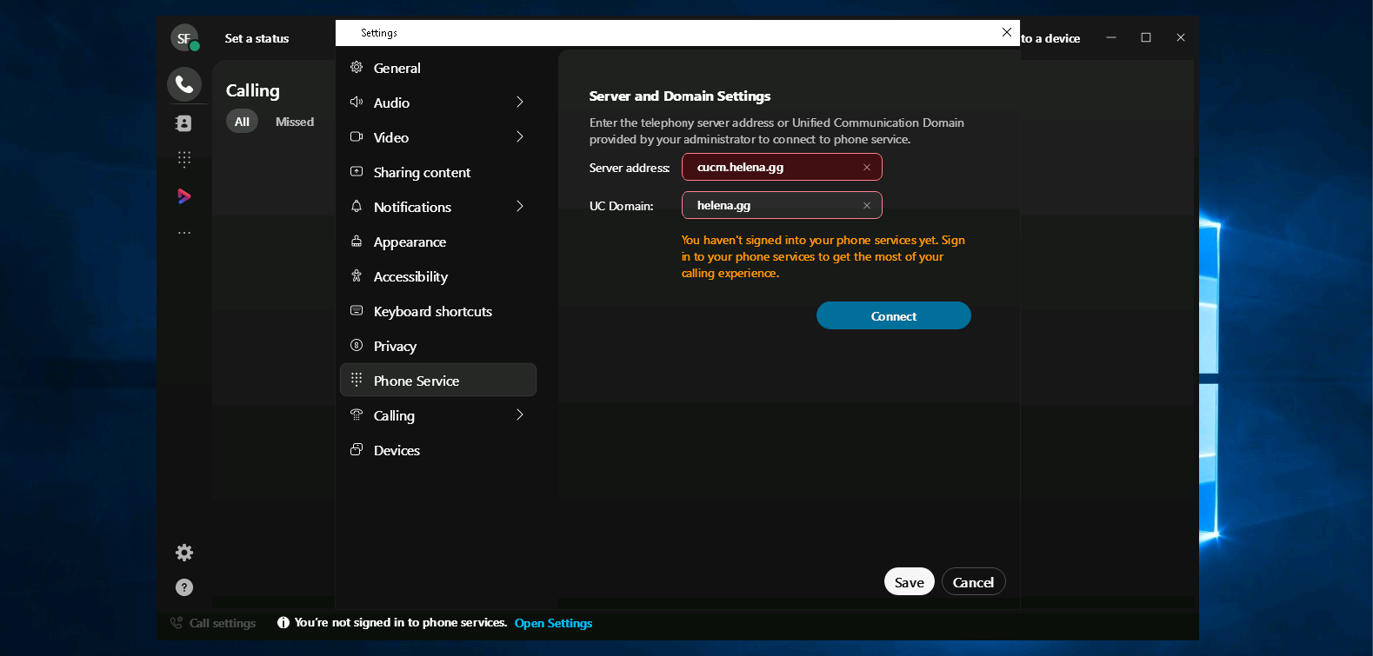
Task: Open the Contacts icon in left sidebar
Action: pos(184,123)
